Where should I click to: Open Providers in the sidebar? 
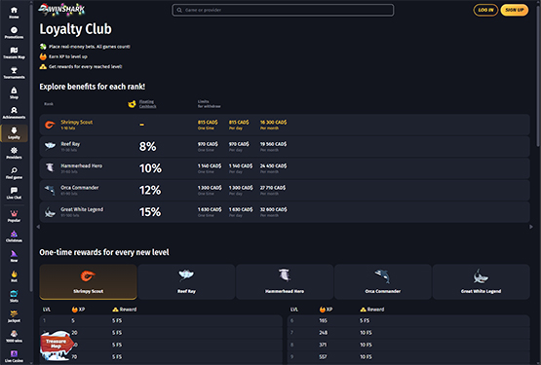click(14, 153)
